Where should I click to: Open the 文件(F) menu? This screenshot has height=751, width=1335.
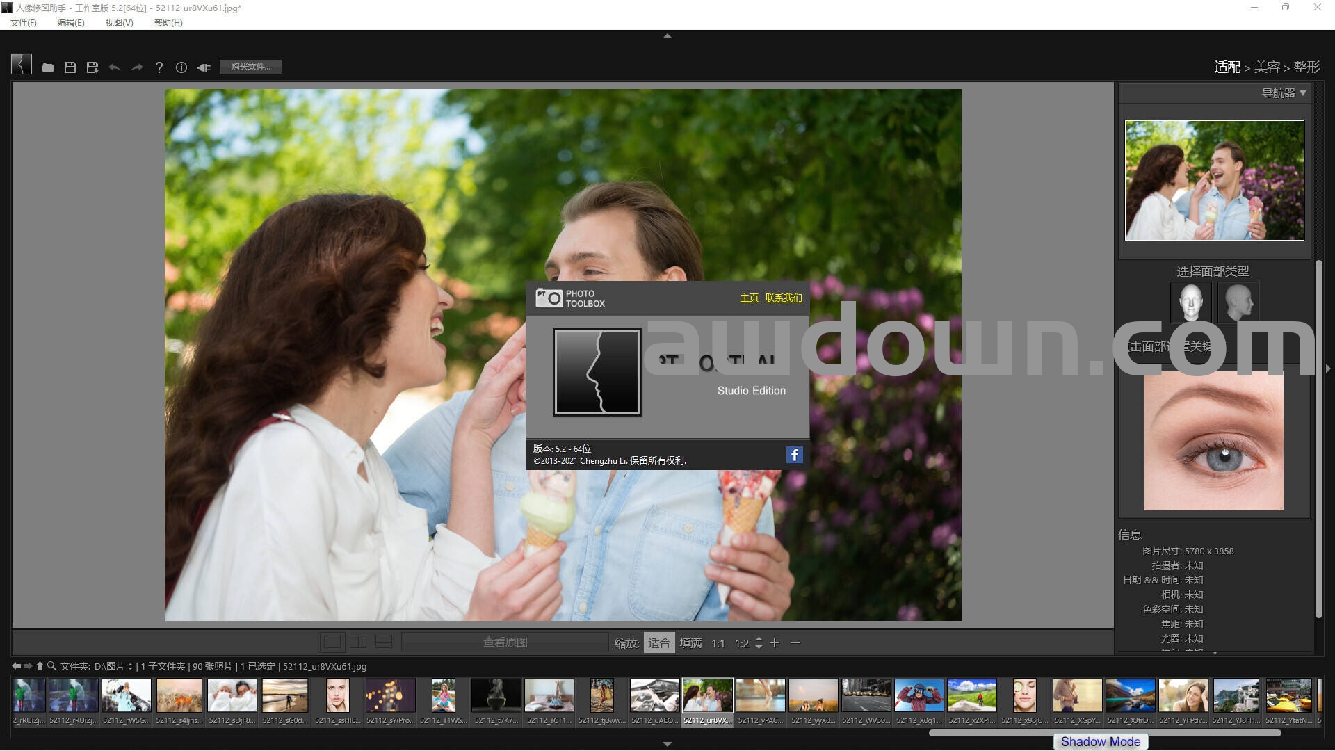tap(24, 22)
